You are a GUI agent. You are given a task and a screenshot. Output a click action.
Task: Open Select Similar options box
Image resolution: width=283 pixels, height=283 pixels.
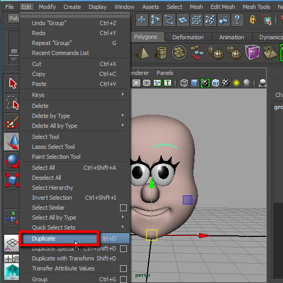coord(123,208)
